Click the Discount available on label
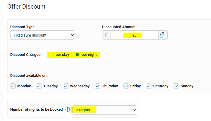Viewport: 211px width, 121px height. [x=29, y=76]
